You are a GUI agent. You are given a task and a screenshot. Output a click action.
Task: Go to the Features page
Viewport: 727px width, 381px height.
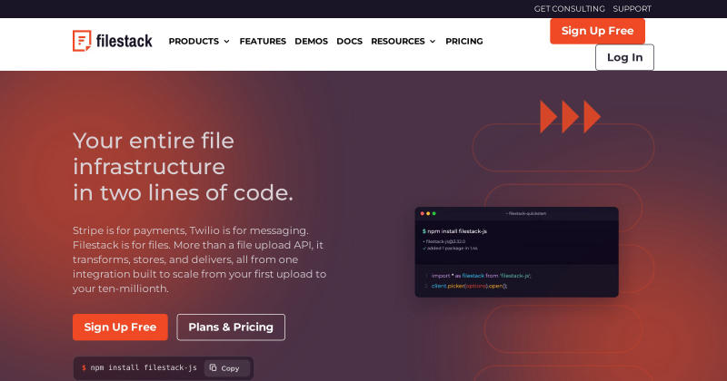263,41
